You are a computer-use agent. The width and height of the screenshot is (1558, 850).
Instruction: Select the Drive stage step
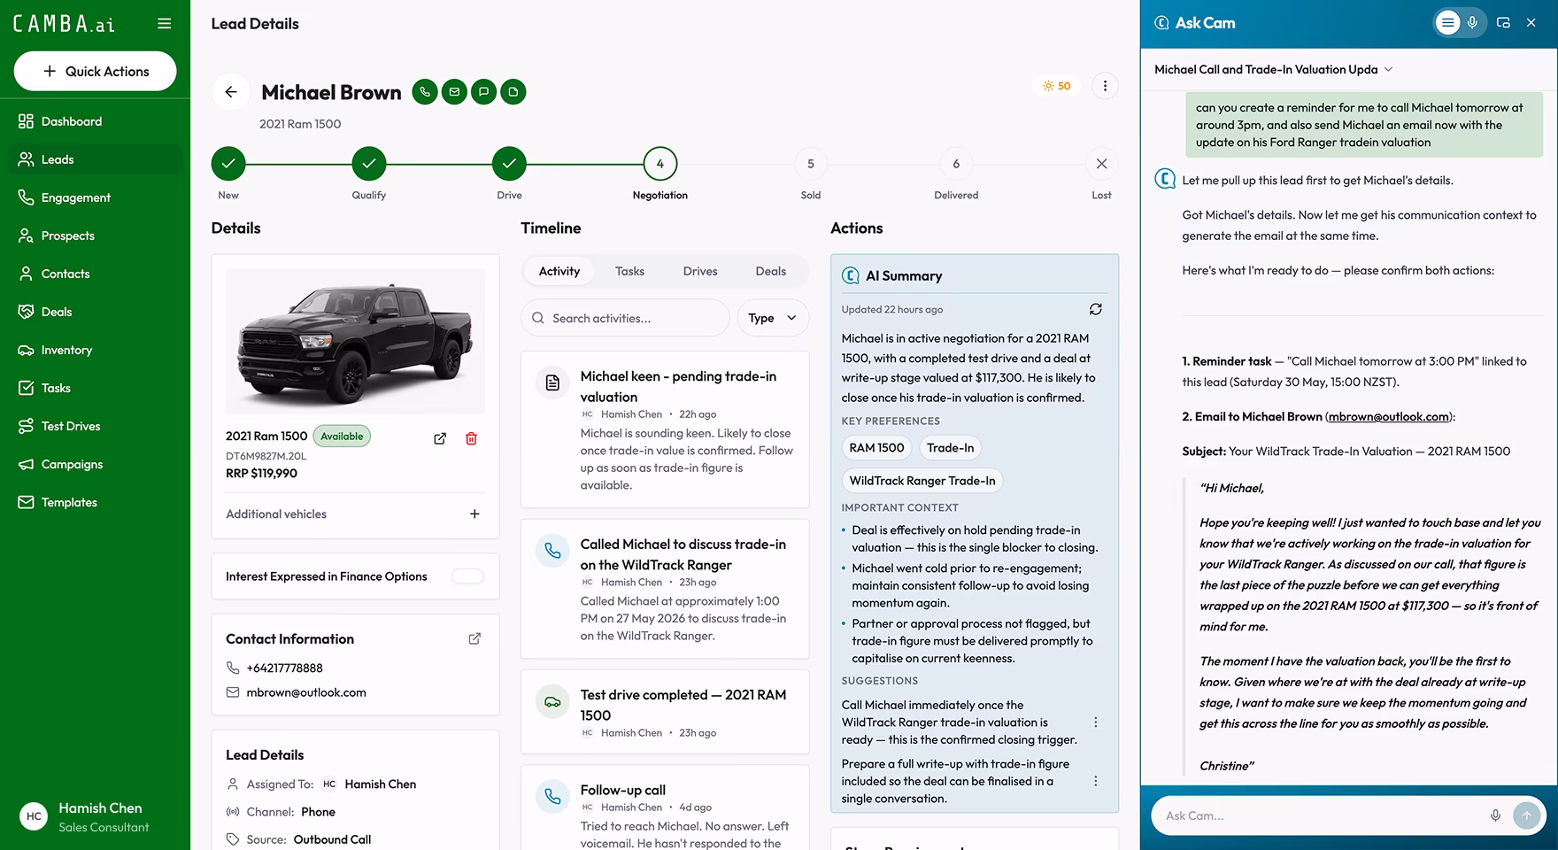[x=509, y=164]
